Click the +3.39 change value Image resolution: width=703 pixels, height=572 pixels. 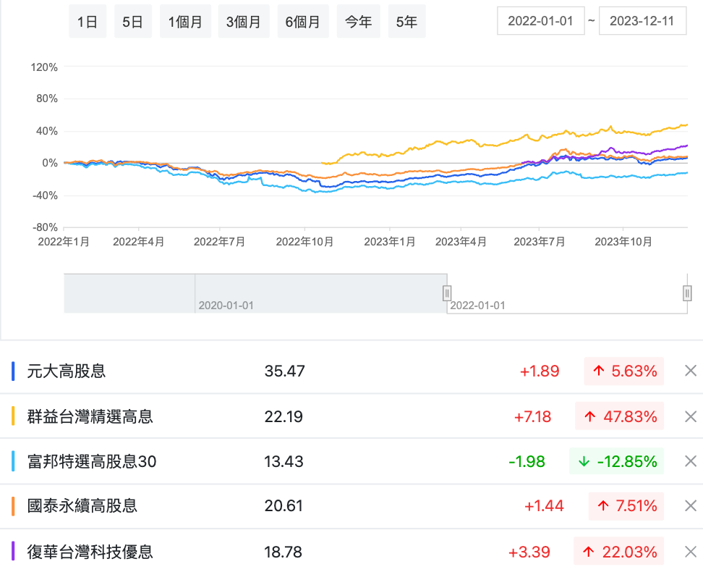click(529, 552)
